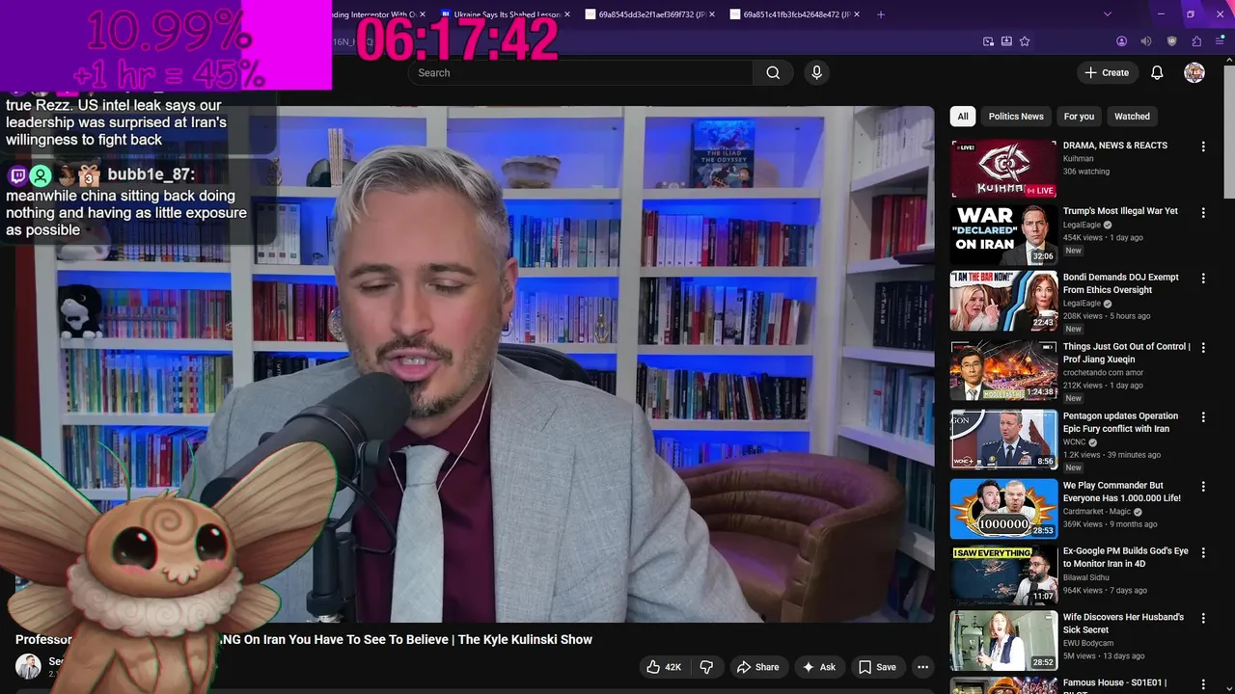Click EWU Bodycam channel name
This screenshot has height=694, width=1235.
coord(1088,643)
